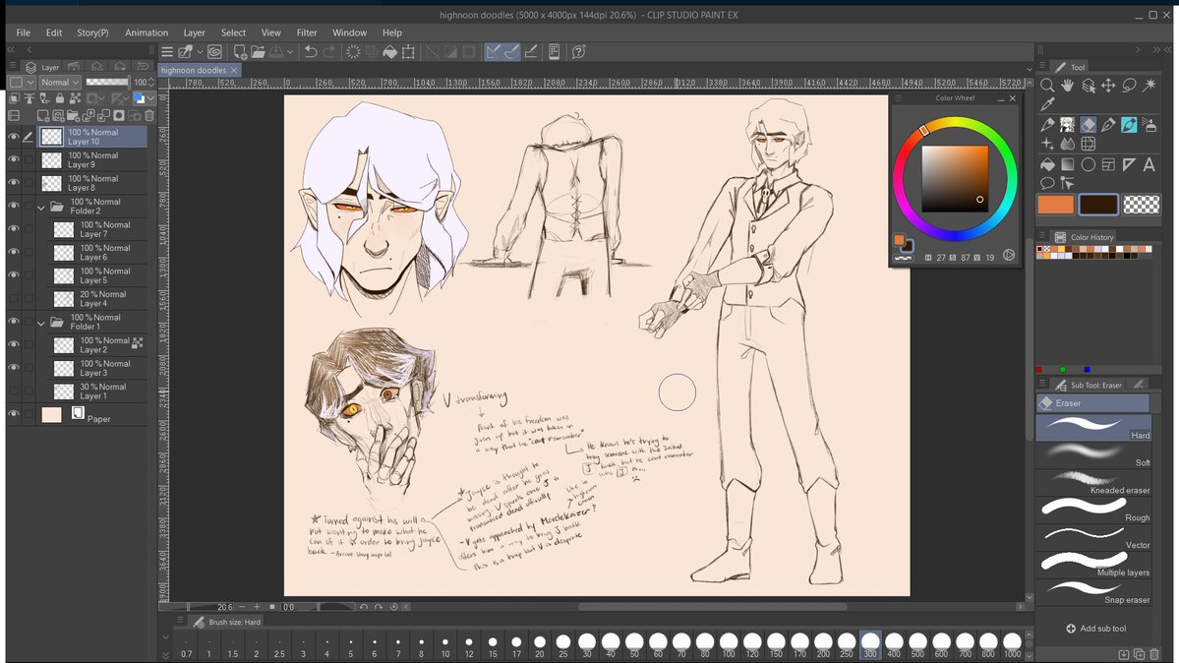Screen dimensions: 1179x663
Task: Collapse Folder 1 in layer list
Action: point(41,323)
